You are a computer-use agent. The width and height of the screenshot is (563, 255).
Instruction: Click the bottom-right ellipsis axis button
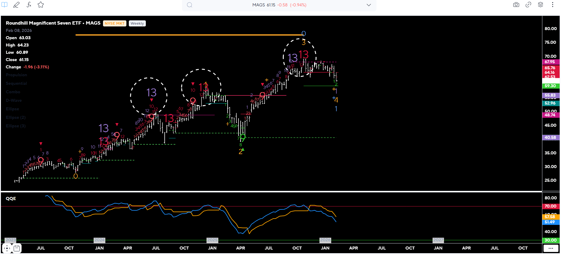click(x=551, y=248)
